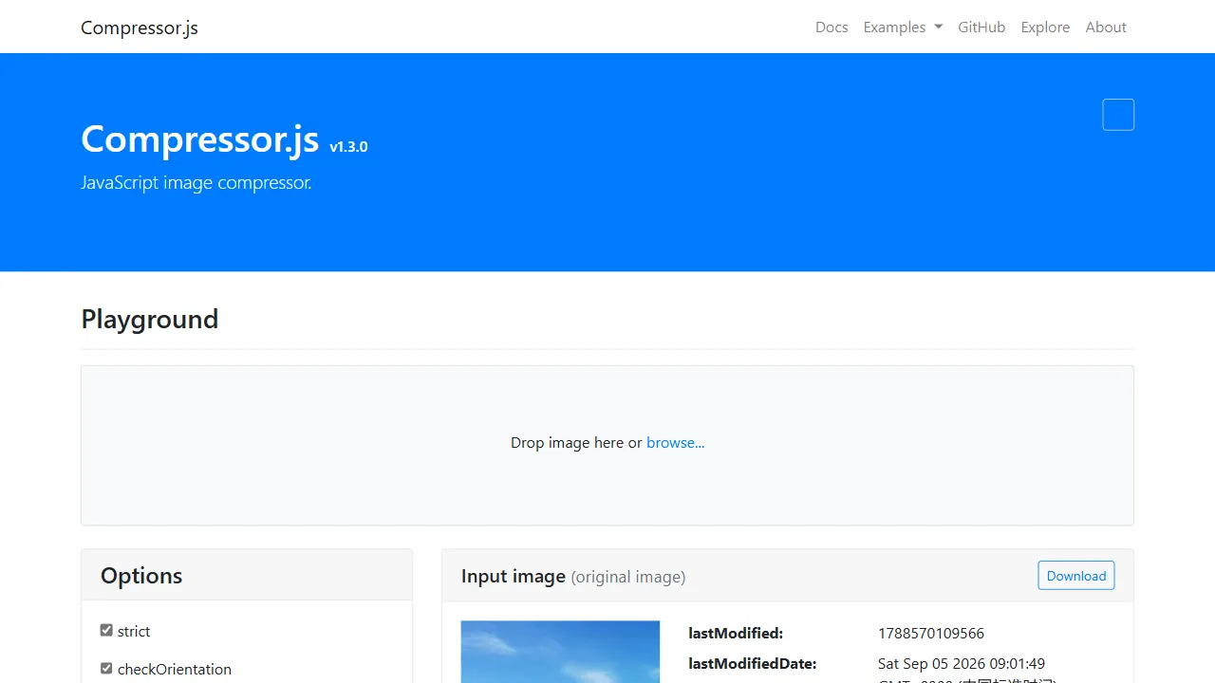Open the Compressor.js navbar brand link

point(140,27)
